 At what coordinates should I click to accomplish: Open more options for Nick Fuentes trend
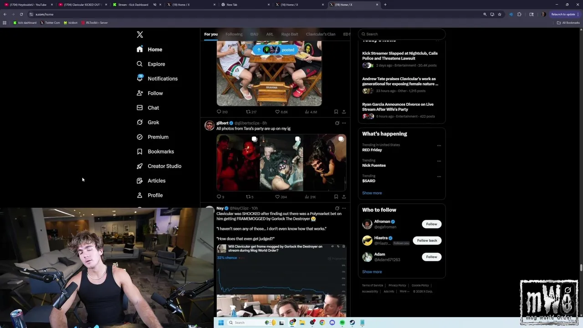(x=439, y=161)
